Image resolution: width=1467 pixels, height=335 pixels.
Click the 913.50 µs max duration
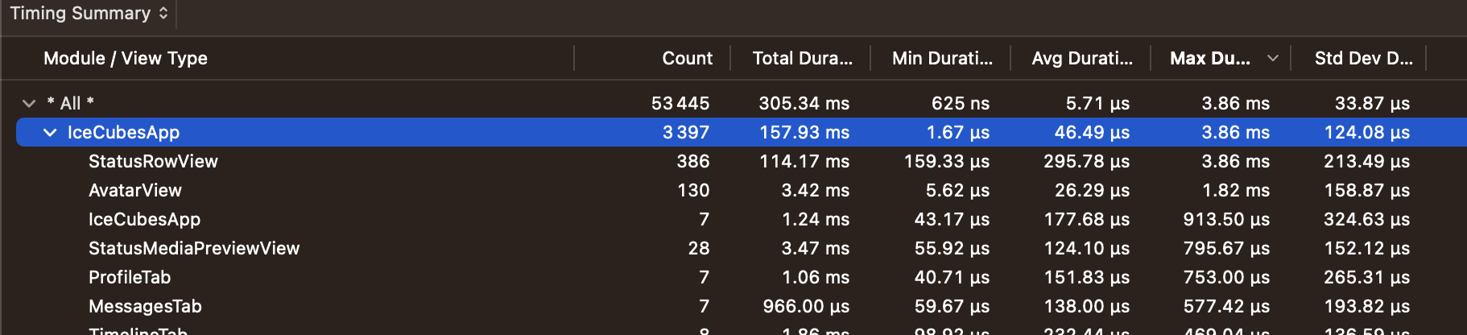click(1226, 219)
